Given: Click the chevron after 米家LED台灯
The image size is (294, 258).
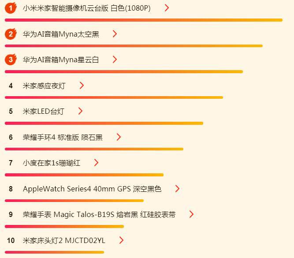Looking at the screenshot, I should point(80,111).
